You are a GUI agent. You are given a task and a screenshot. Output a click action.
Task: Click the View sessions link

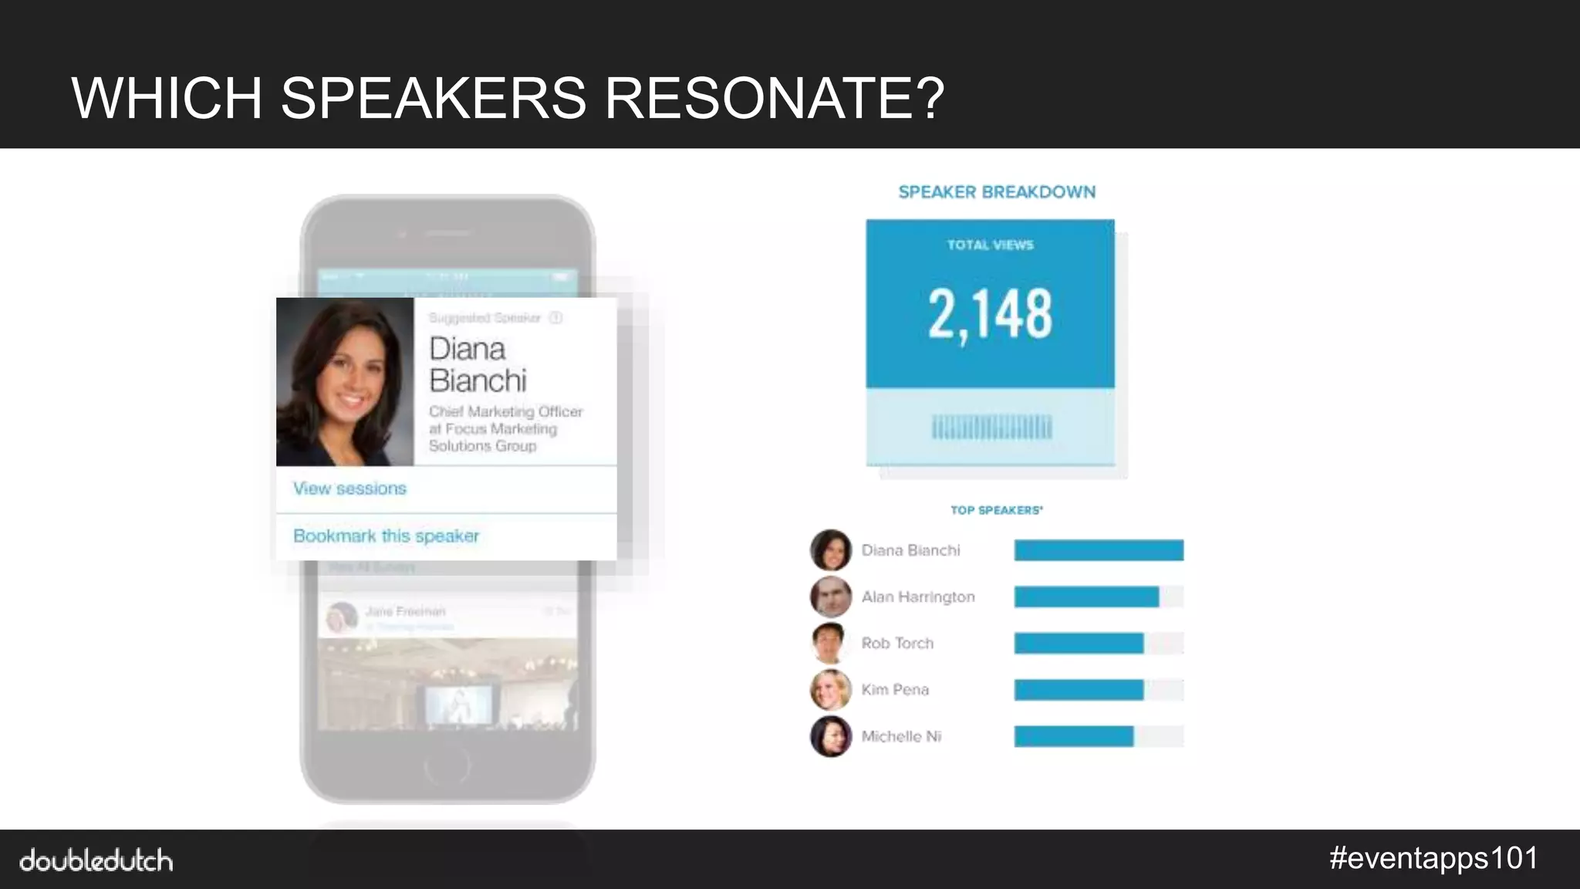point(349,488)
